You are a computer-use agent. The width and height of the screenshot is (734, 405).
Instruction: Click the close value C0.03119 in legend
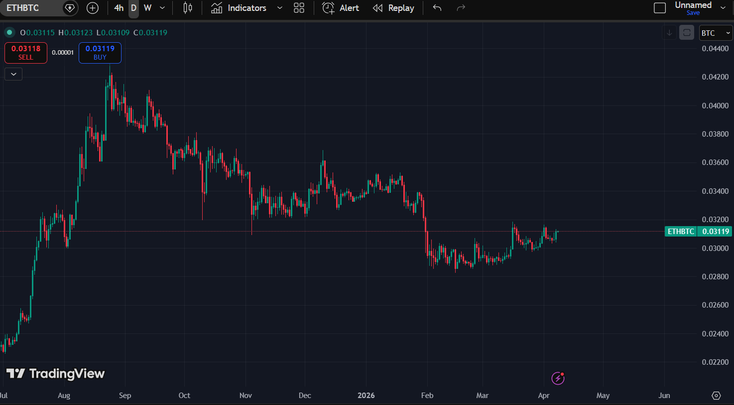[150, 33]
